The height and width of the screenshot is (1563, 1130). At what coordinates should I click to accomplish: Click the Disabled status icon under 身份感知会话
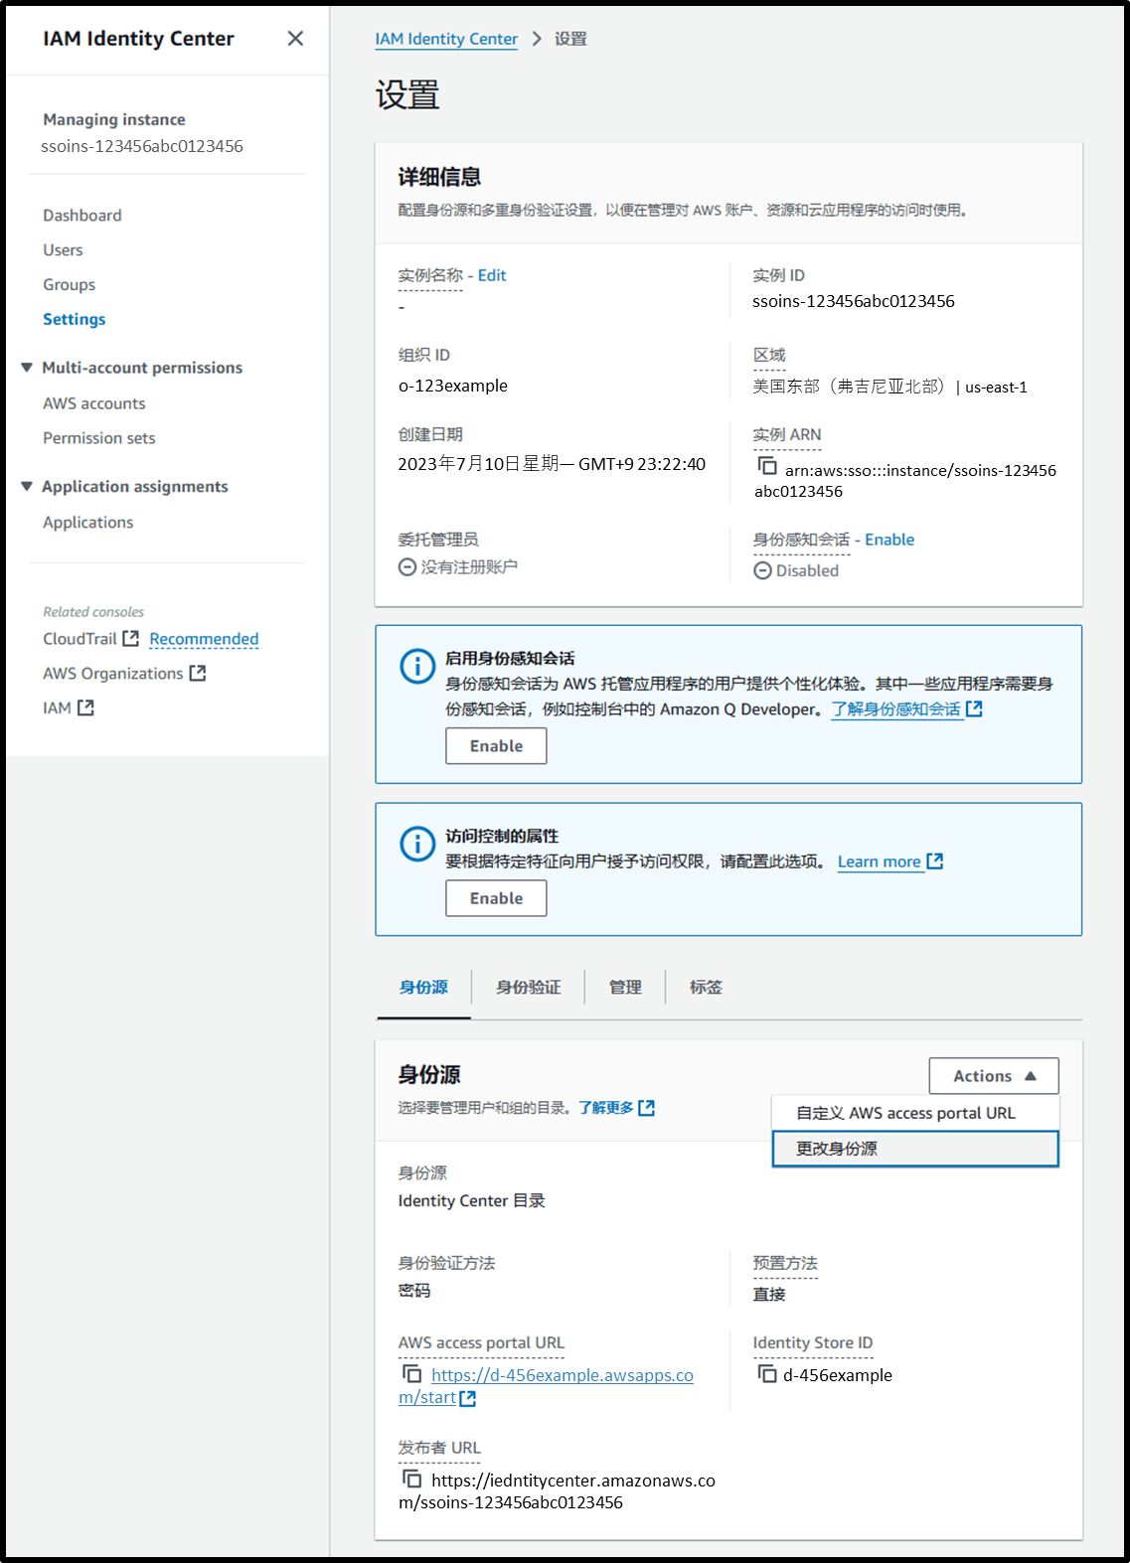click(762, 570)
